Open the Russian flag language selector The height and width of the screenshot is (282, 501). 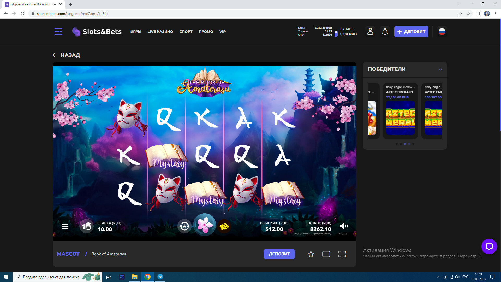click(x=442, y=32)
